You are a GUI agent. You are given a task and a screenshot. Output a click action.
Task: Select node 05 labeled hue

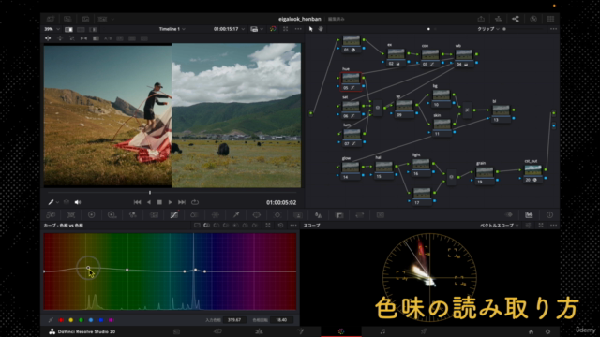(351, 81)
